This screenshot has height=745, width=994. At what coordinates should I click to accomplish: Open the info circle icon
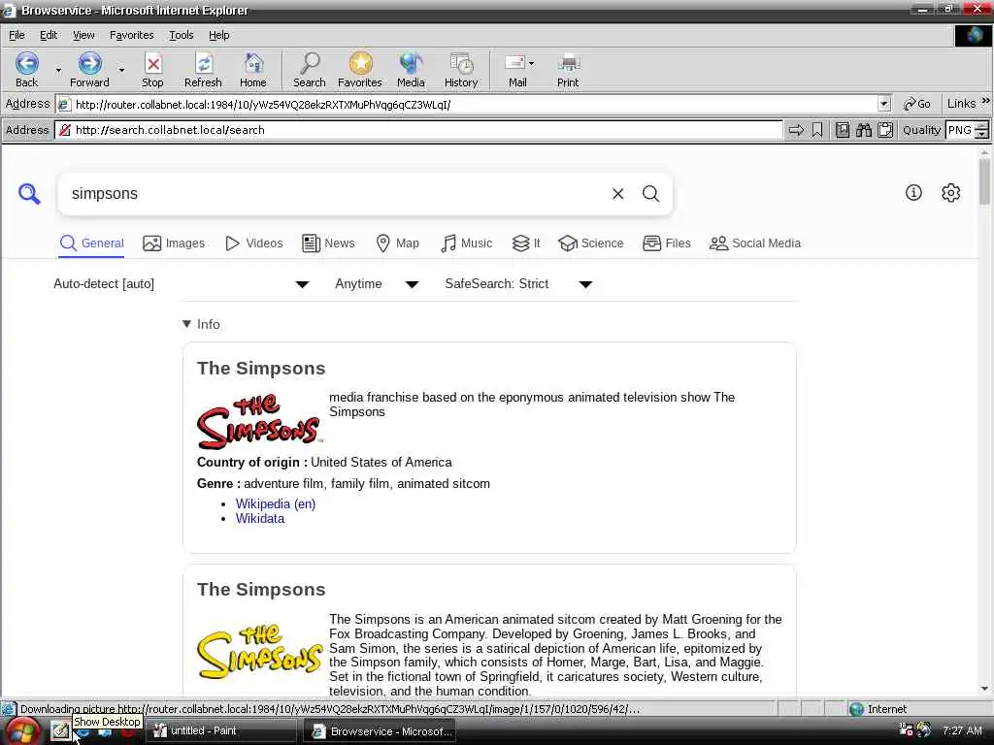[x=913, y=193]
